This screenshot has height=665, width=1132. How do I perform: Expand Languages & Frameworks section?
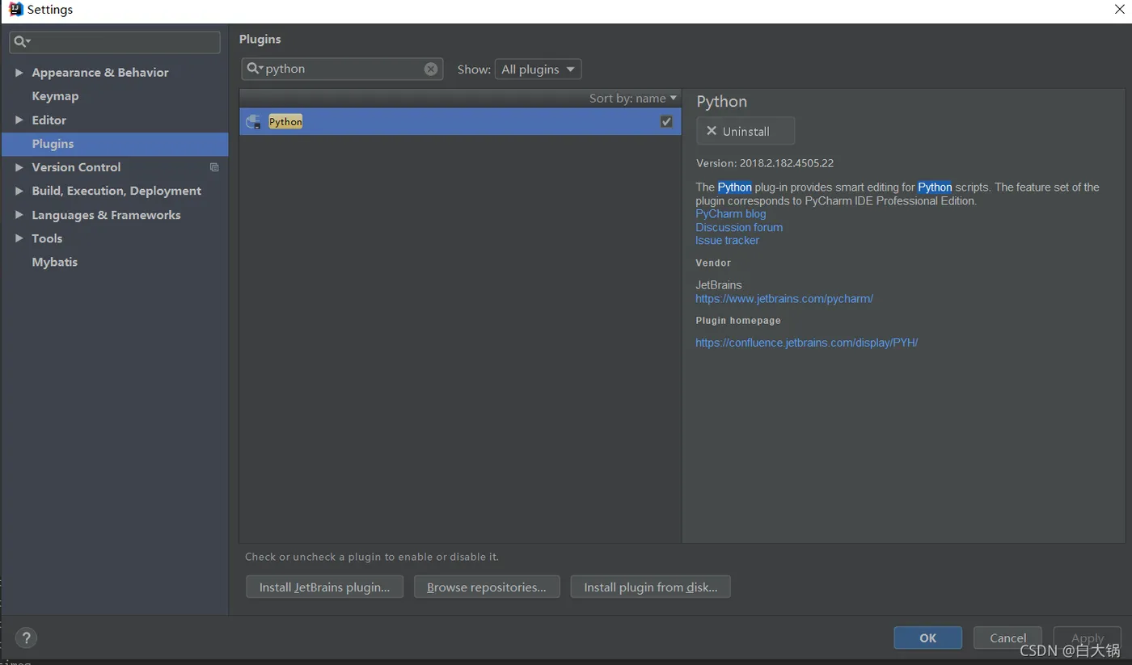pos(19,215)
